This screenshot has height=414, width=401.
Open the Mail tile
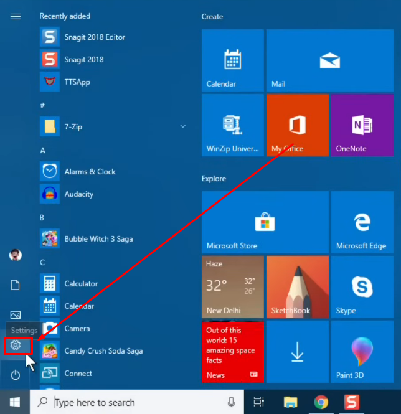(x=330, y=60)
